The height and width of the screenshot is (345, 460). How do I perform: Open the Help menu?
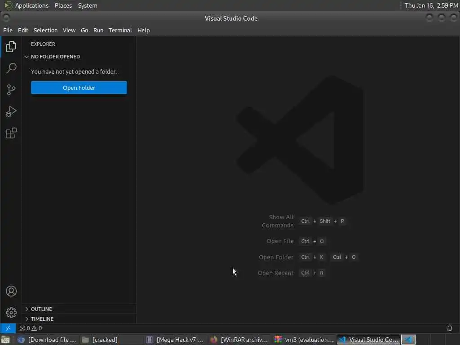click(143, 30)
